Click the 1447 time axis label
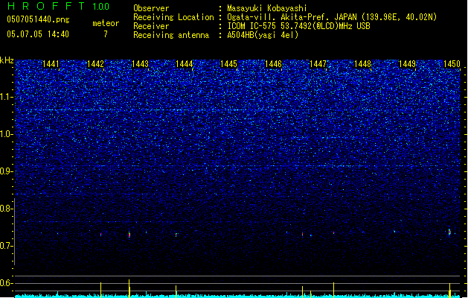 318,64
